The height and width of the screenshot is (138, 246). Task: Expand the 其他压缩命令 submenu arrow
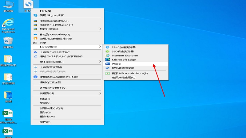click(100, 29)
